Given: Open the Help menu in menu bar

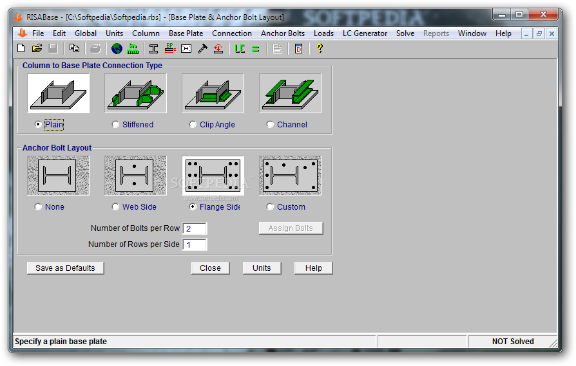Looking at the screenshot, I should point(503,33).
